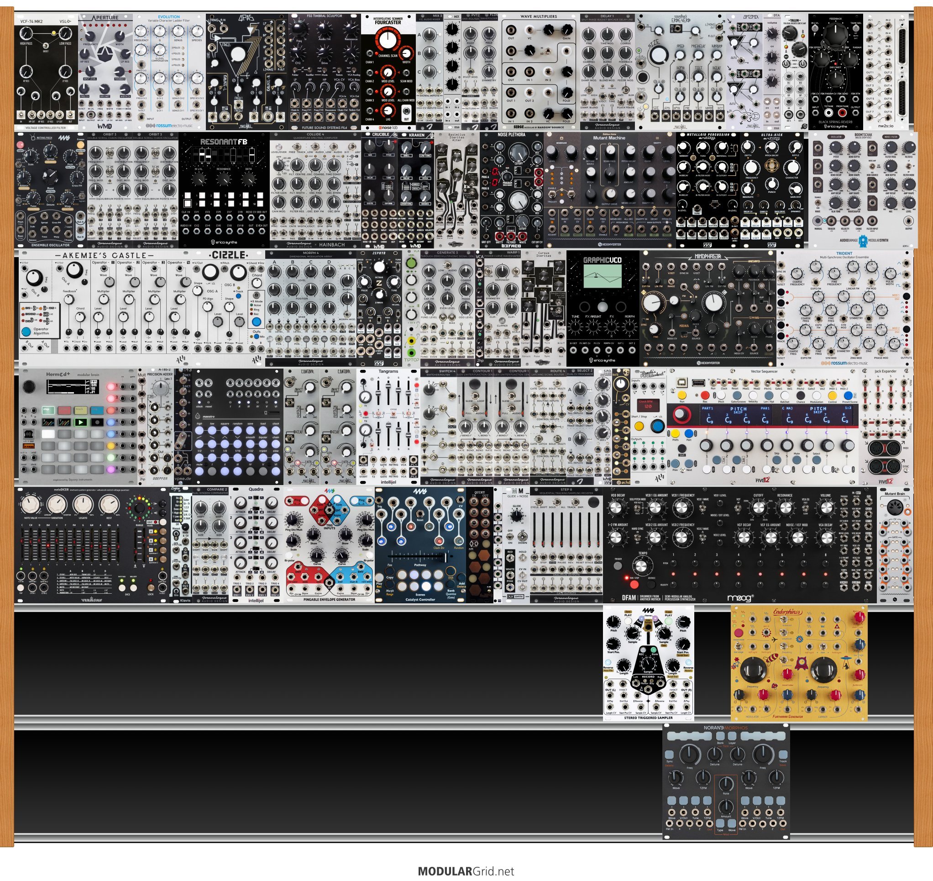Hit the red Rec button on Vector Sequencer

pyautogui.click(x=705, y=396)
